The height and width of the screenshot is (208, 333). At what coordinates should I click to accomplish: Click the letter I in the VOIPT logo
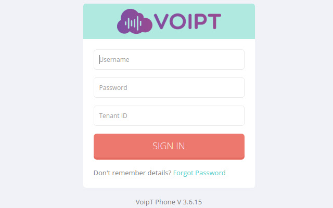click(x=190, y=21)
